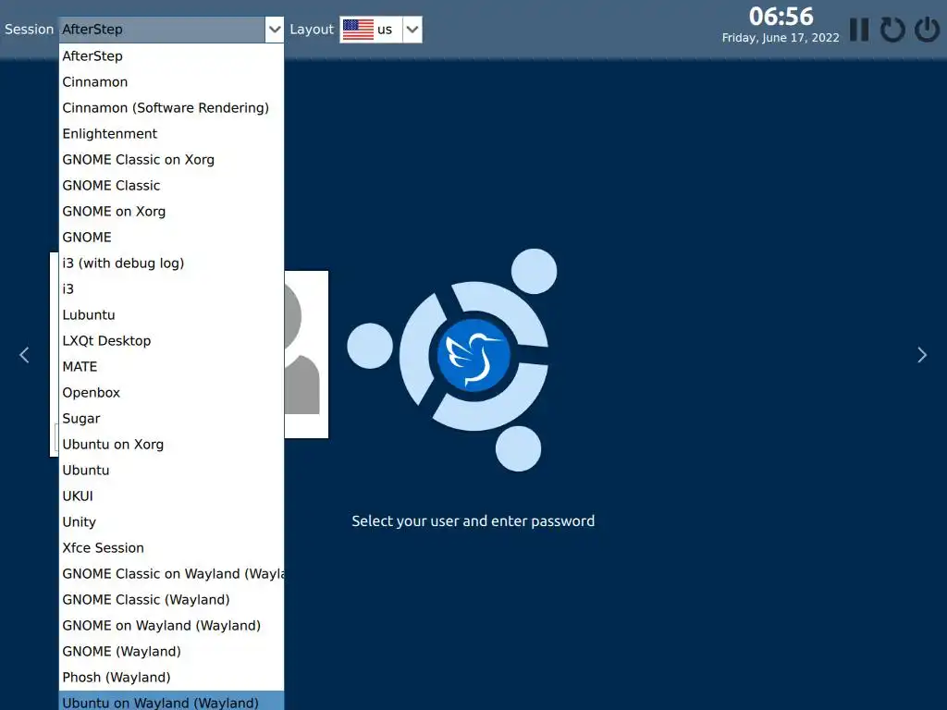Choose the plain Ubuntu session
This screenshot has height=710, width=947.
pyautogui.click(x=171, y=471)
